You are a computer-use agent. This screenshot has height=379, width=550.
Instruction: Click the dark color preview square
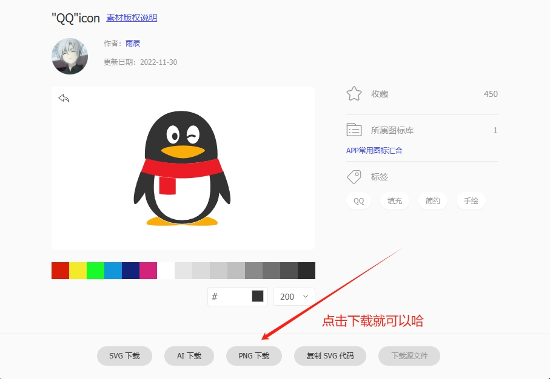click(258, 296)
